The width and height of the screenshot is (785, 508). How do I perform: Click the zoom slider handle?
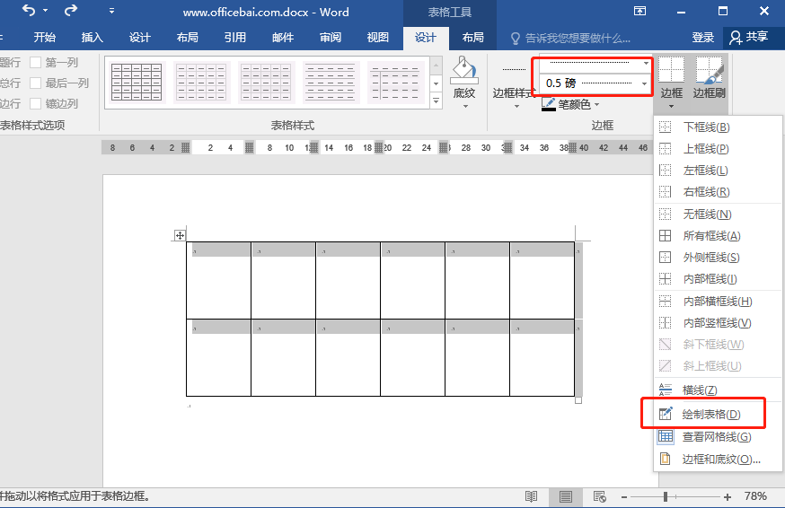click(x=666, y=496)
